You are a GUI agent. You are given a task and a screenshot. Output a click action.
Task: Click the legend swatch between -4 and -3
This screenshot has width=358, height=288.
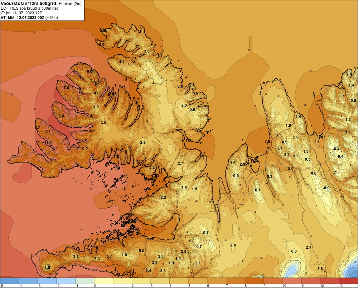28,281
